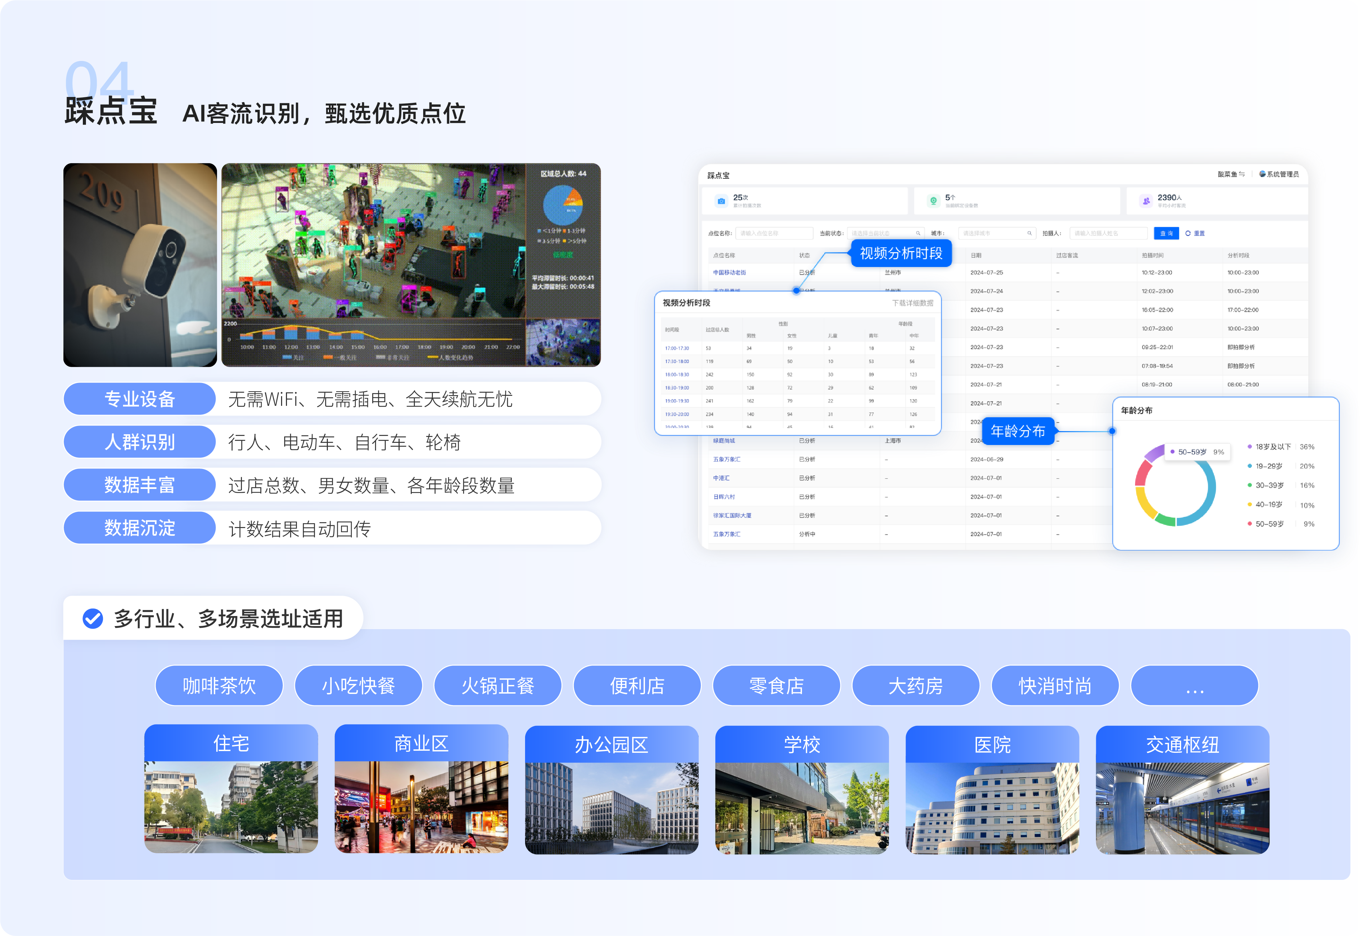Click the 数据沉淀 feature label
1361x936 pixels.
[140, 528]
